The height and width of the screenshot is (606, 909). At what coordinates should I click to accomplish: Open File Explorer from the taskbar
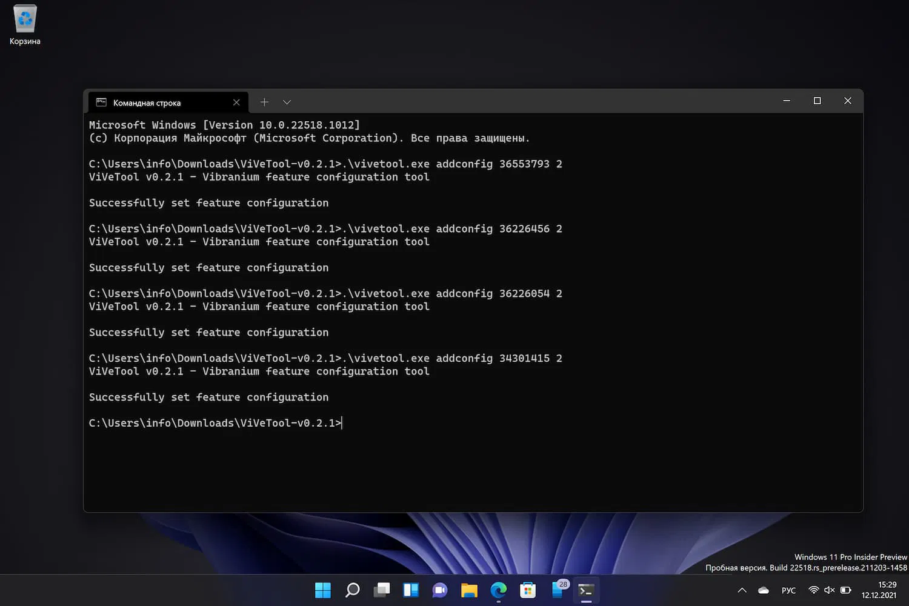point(469,590)
